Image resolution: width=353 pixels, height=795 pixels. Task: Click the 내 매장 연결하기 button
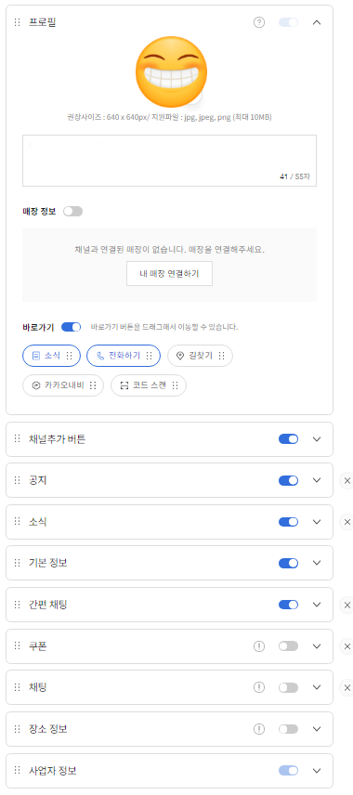169,274
